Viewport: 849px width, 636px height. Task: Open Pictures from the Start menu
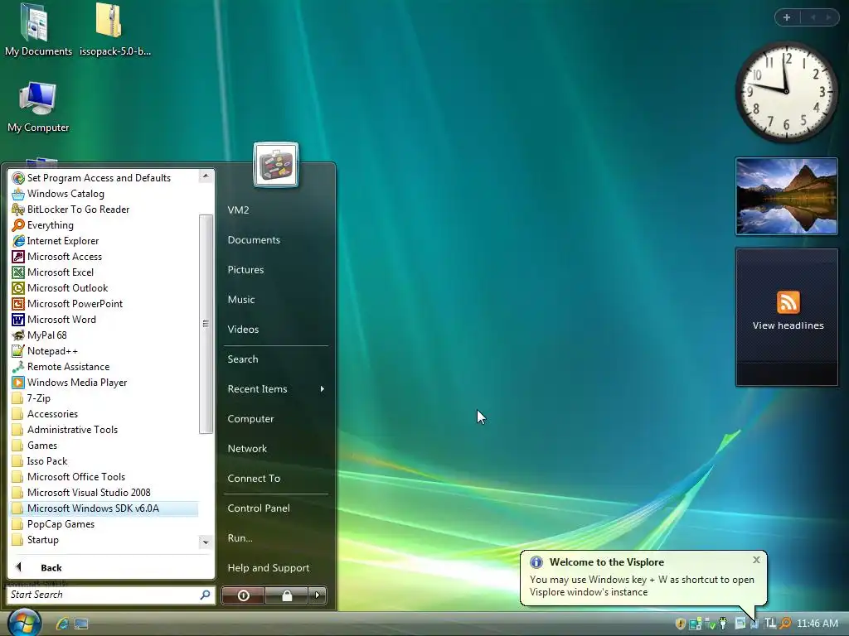coord(276,269)
